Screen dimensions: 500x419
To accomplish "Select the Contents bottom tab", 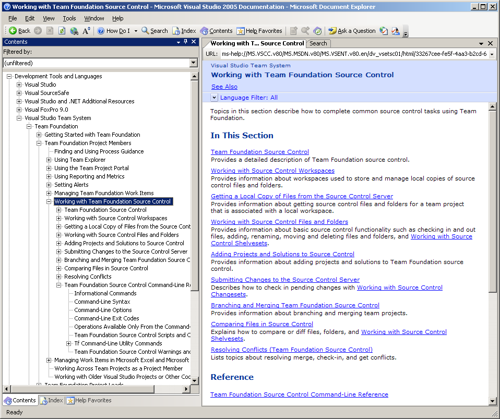I will (20, 400).
